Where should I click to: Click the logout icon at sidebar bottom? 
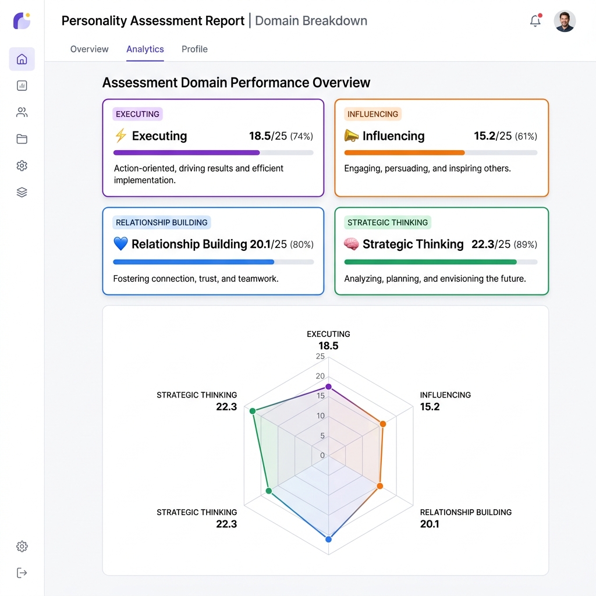22,573
